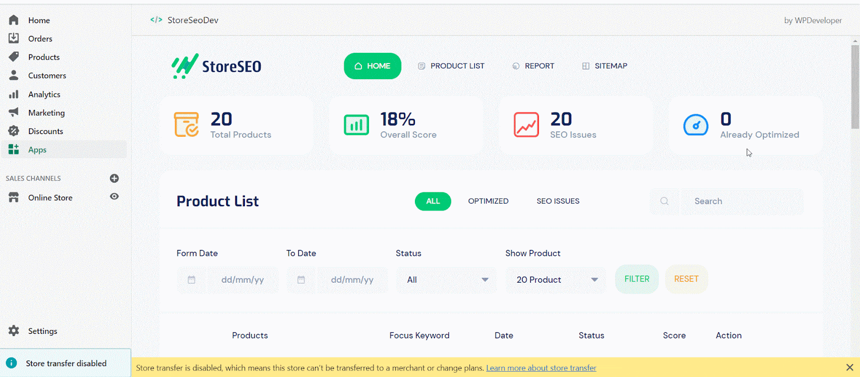Select the OPTIMIZED product filter tab
Image resolution: width=860 pixels, height=377 pixels.
click(x=488, y=201)
